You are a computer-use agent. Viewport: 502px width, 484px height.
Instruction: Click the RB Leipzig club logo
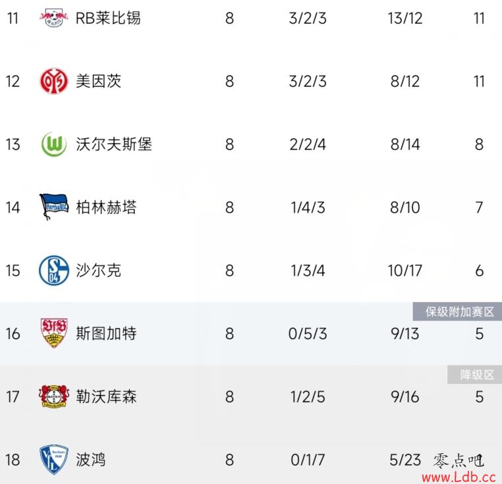click(x=54, y=17)
